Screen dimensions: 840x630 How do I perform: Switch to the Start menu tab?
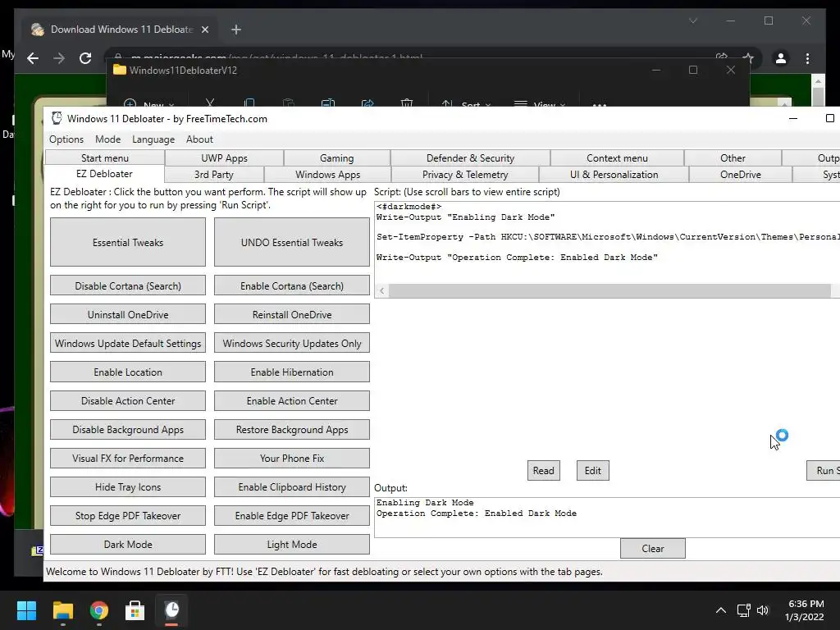pos(105,158)
